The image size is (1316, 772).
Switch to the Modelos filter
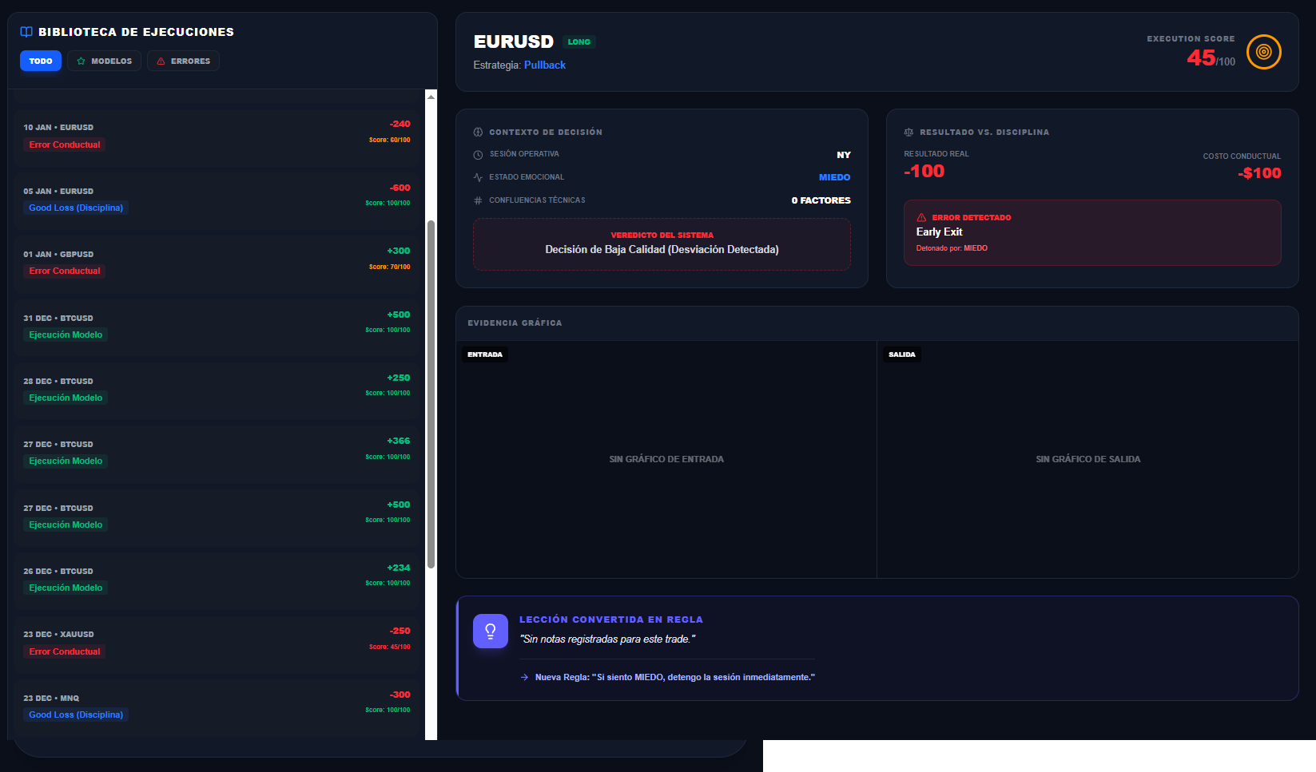104,61
